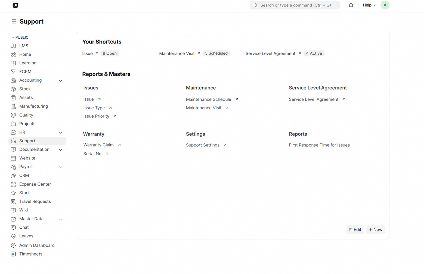Focus the search or command bar

click(x=295, y=5)
